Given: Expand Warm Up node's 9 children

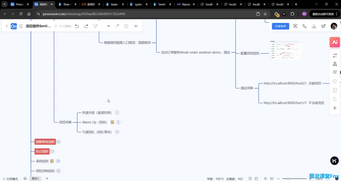Looking at the screenshot, I should point(118,122).
